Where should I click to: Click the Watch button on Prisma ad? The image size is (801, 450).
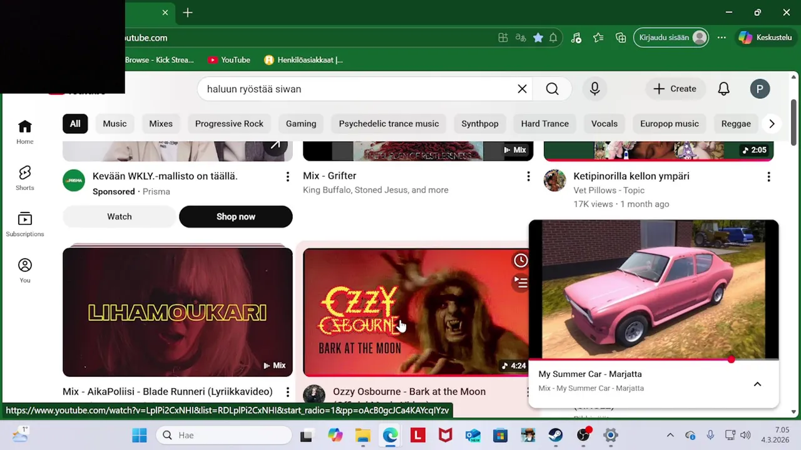click(120, 216)
